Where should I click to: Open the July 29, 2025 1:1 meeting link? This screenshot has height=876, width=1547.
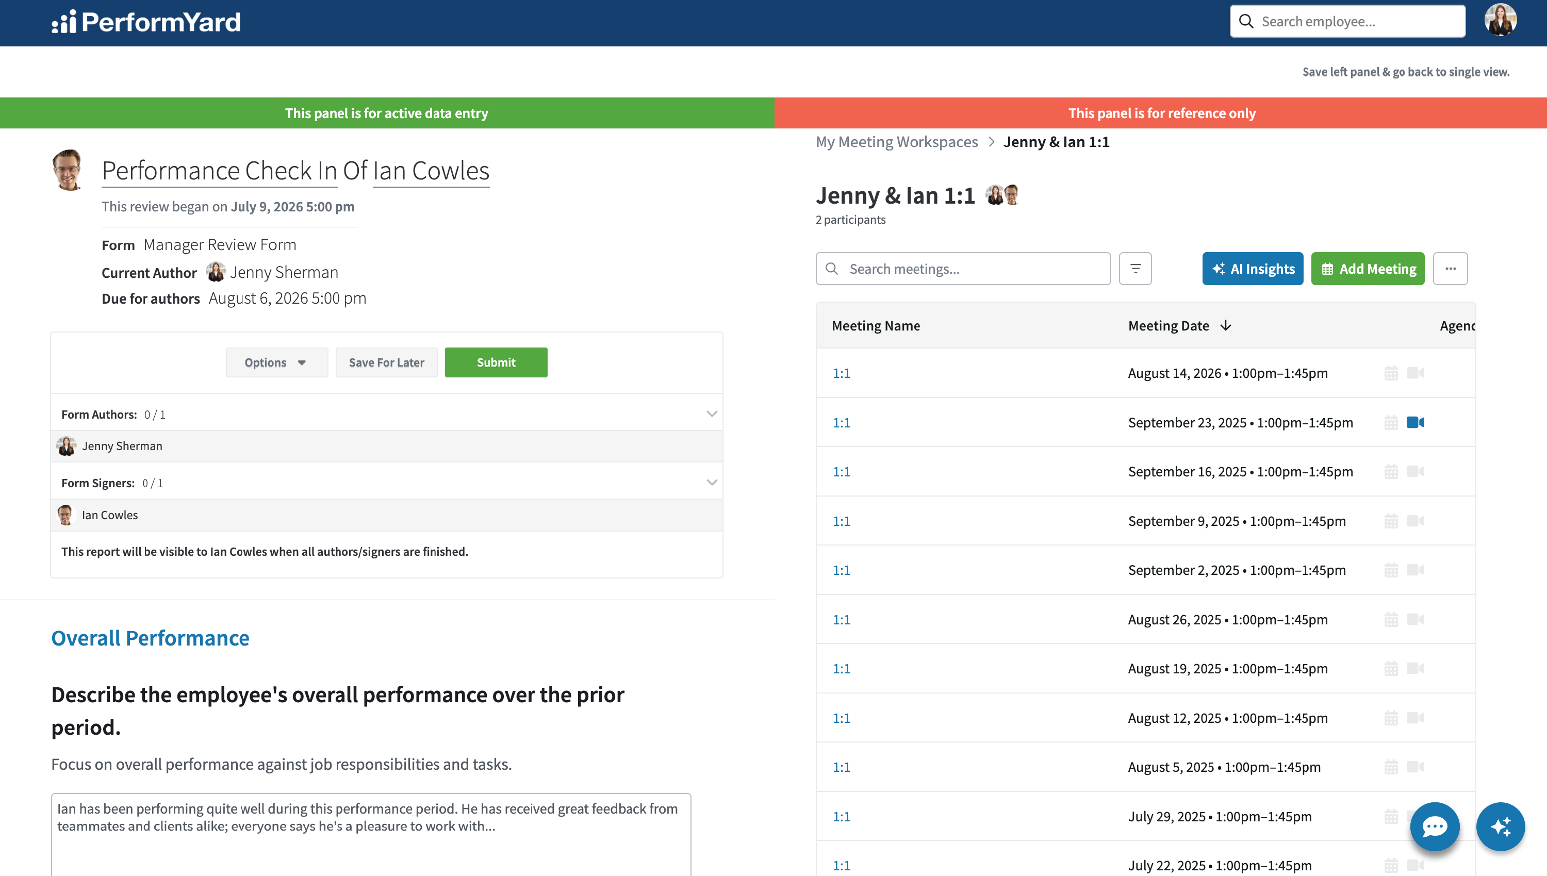coord(841,816)
